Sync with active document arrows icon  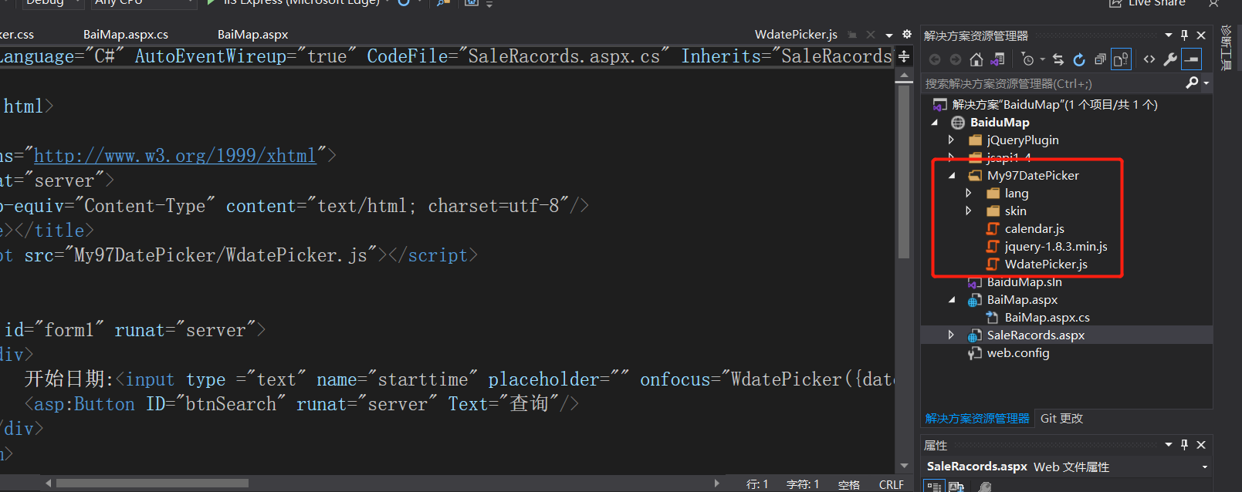click(1058, 59)
